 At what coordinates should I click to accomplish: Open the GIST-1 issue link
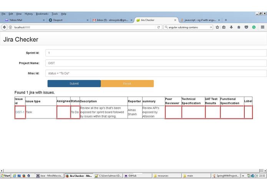pos(20,112)
